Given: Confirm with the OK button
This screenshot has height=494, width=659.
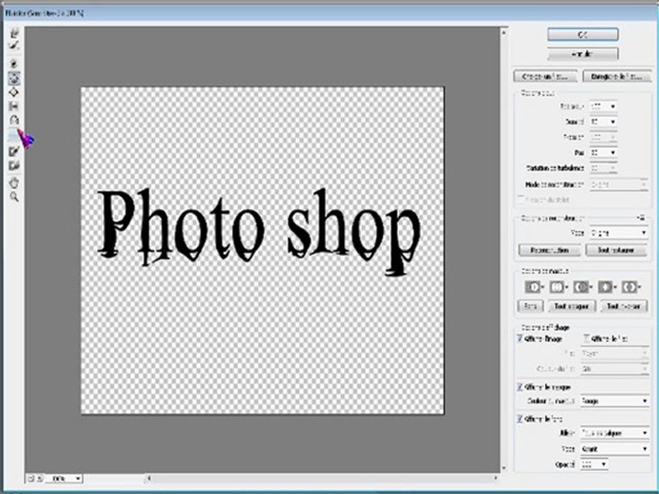Looking at the screenshot, I should click(x=583, y=35).
